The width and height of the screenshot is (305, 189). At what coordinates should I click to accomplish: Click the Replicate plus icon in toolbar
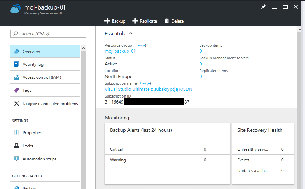pos(135,21)
